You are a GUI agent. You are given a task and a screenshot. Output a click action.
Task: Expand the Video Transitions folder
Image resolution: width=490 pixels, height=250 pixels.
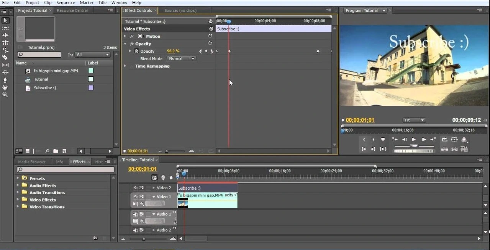[18, 206]
